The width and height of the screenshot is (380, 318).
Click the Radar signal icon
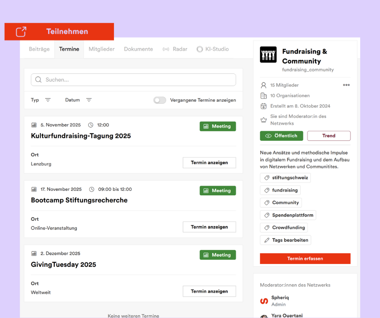coord(166,49)
